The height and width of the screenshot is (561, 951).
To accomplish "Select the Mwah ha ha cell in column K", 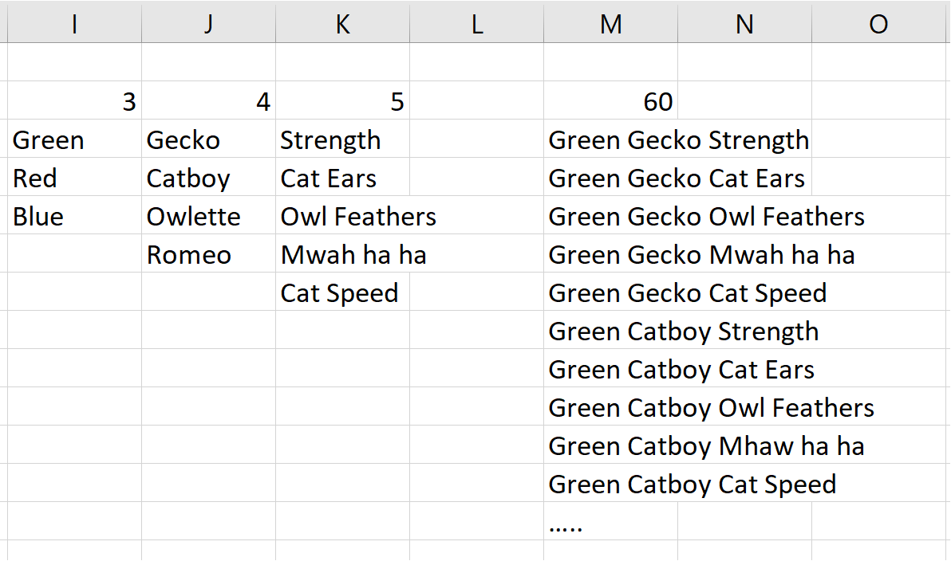I will (342, 255).
